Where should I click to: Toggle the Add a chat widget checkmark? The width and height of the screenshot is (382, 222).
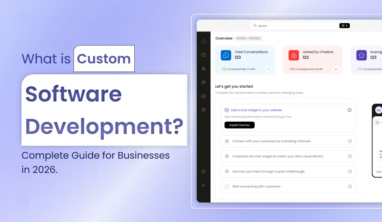[227, 110]
